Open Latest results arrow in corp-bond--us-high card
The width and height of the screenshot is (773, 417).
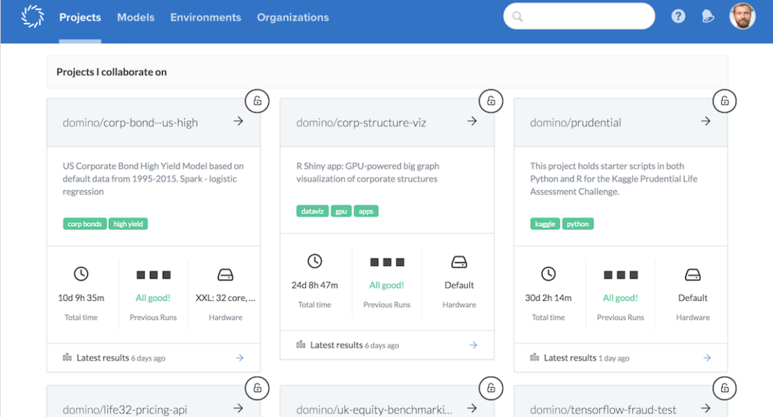[x=239, y=358]
